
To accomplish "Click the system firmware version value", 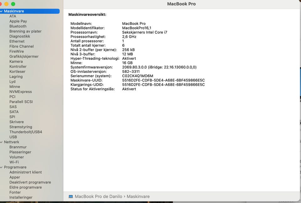I will 159,67.
